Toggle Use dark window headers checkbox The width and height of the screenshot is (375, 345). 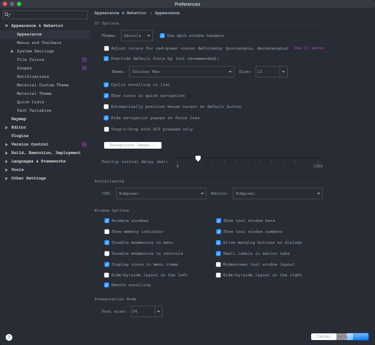[x=162, y=36]
